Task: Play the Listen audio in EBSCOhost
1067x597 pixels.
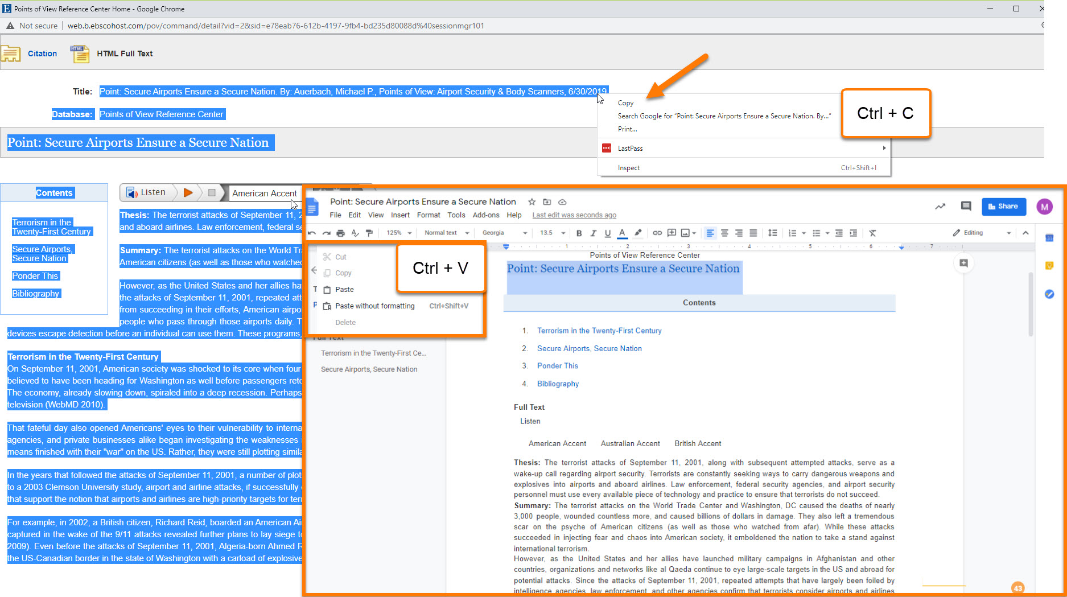Action: (188, 193)
